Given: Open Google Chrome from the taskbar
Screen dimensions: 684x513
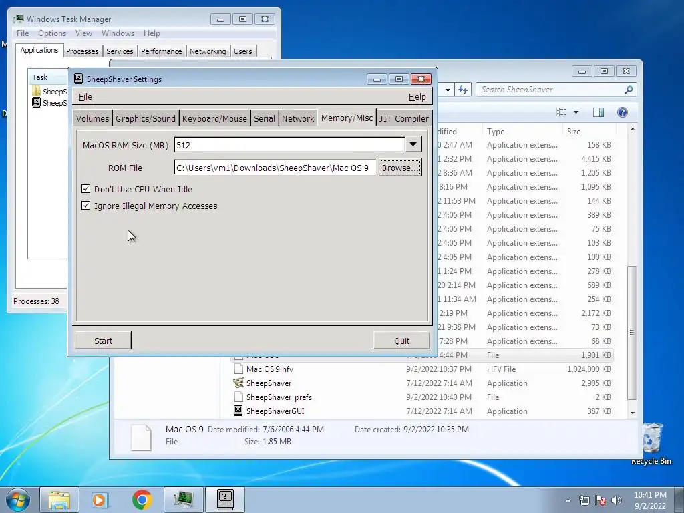Looking at the screenshot, I should point(142,500).
